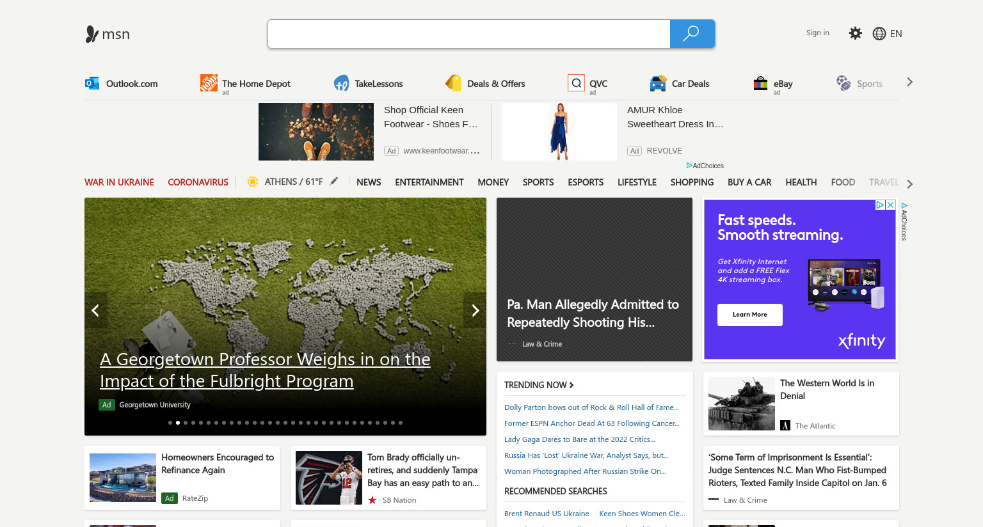983x527 pixels.
Task: Open the Food tab
Action: 843,182
